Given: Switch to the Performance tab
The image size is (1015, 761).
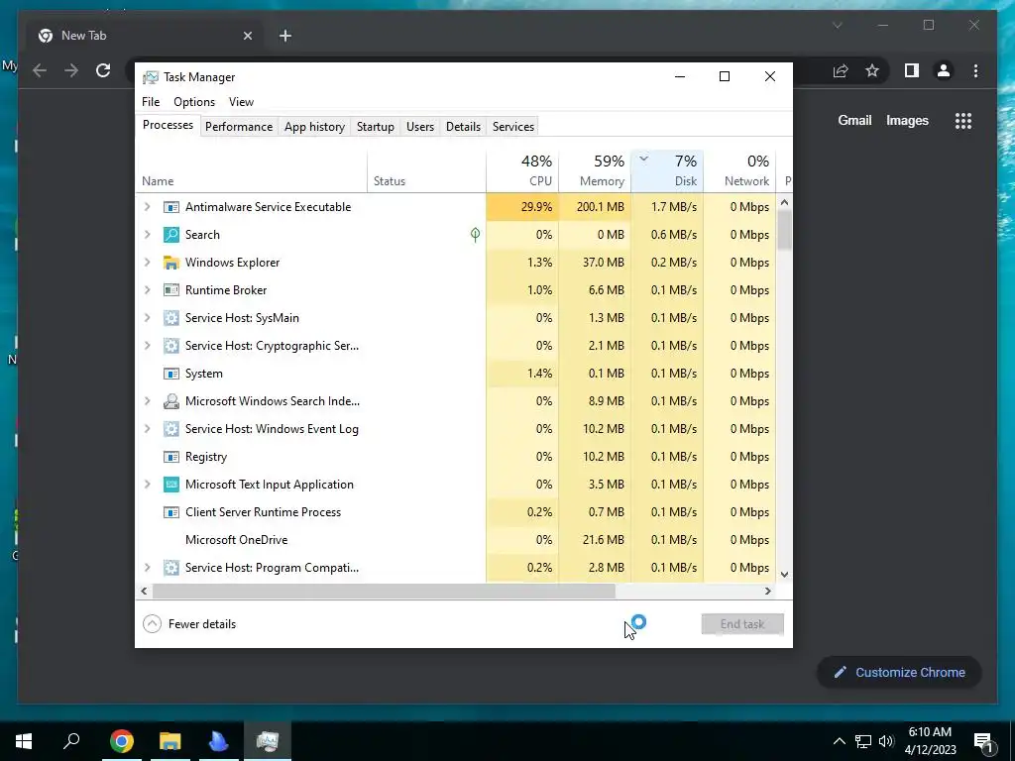Looking at the screenshot, I should (239, 127).
